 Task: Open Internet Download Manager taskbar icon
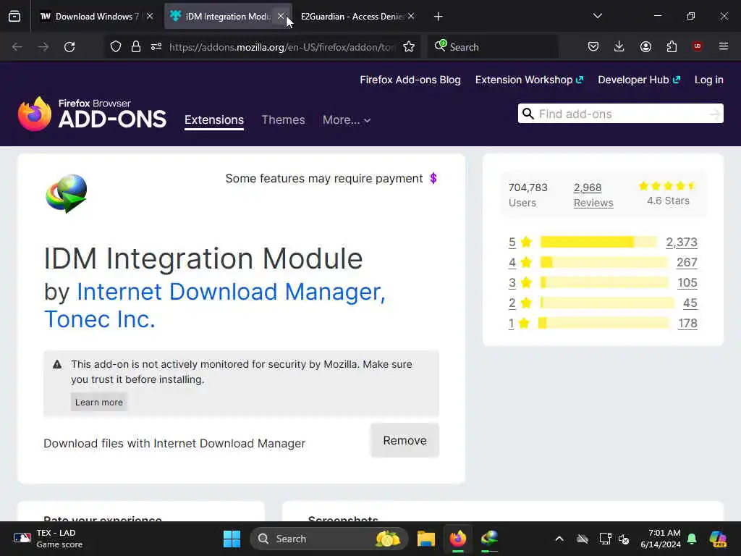tap(489, 539)
